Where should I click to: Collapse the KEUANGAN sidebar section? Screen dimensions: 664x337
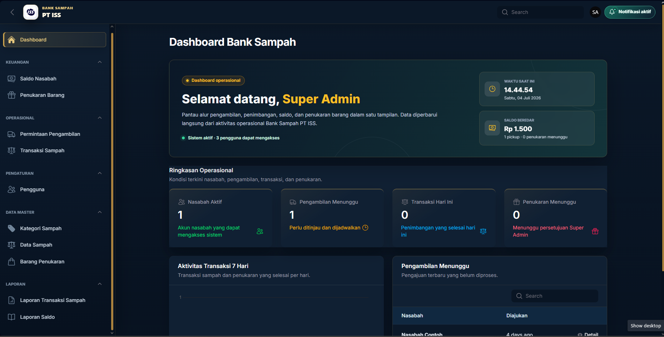(100, 62)
